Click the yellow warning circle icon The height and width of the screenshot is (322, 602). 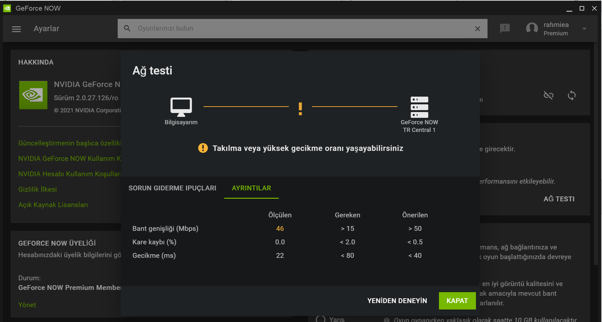pos(203,148)
